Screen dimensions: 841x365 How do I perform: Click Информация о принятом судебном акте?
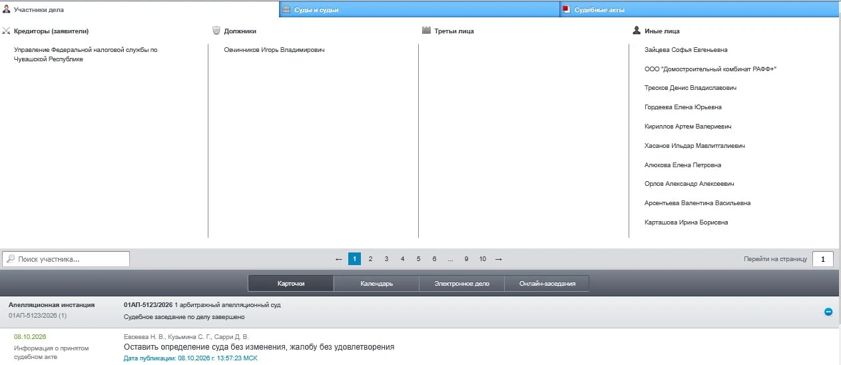[x=51, y=352]
